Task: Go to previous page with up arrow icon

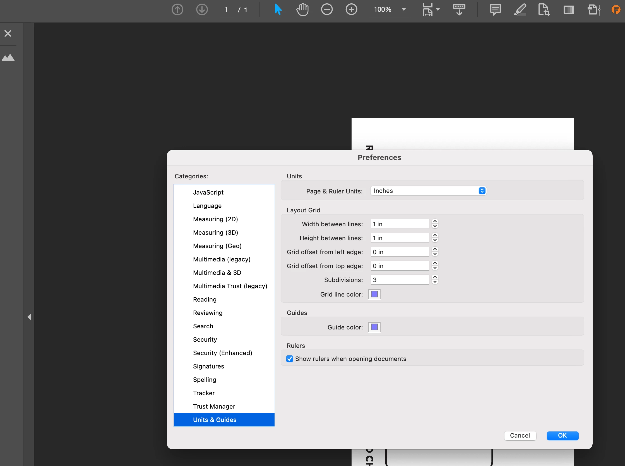Action: point(177,9)
